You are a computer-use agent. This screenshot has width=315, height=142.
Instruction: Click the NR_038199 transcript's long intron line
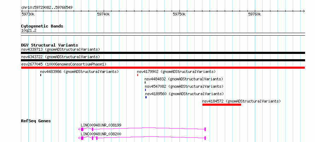(149, 128)
